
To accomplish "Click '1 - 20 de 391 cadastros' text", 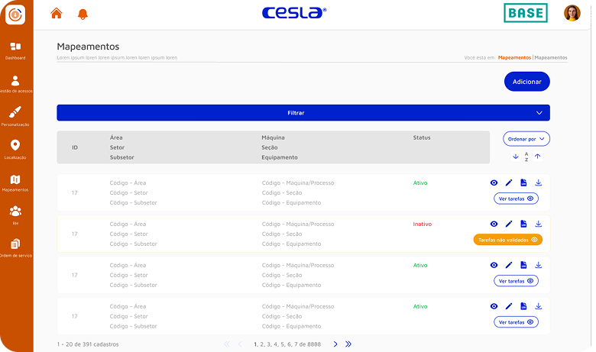I will 88,344.
